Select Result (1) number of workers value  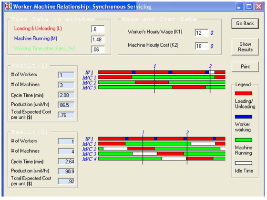[66, 75]
